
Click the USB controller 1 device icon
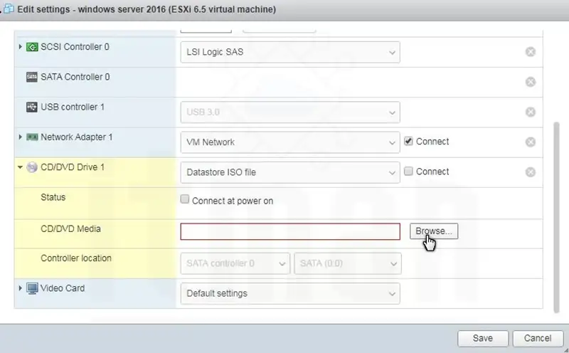[x=32, y=107]
